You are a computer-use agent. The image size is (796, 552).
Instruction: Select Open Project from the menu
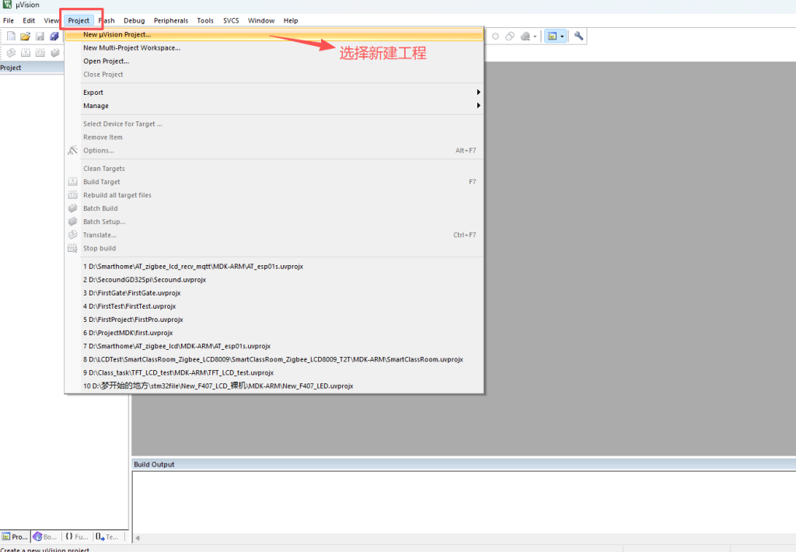(106, 61)
